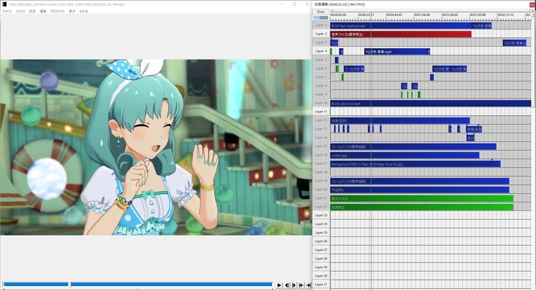
Task: Select the long ラムネ色 青春.mp4 clip on Layer 4
Action: tap(397, 51)
